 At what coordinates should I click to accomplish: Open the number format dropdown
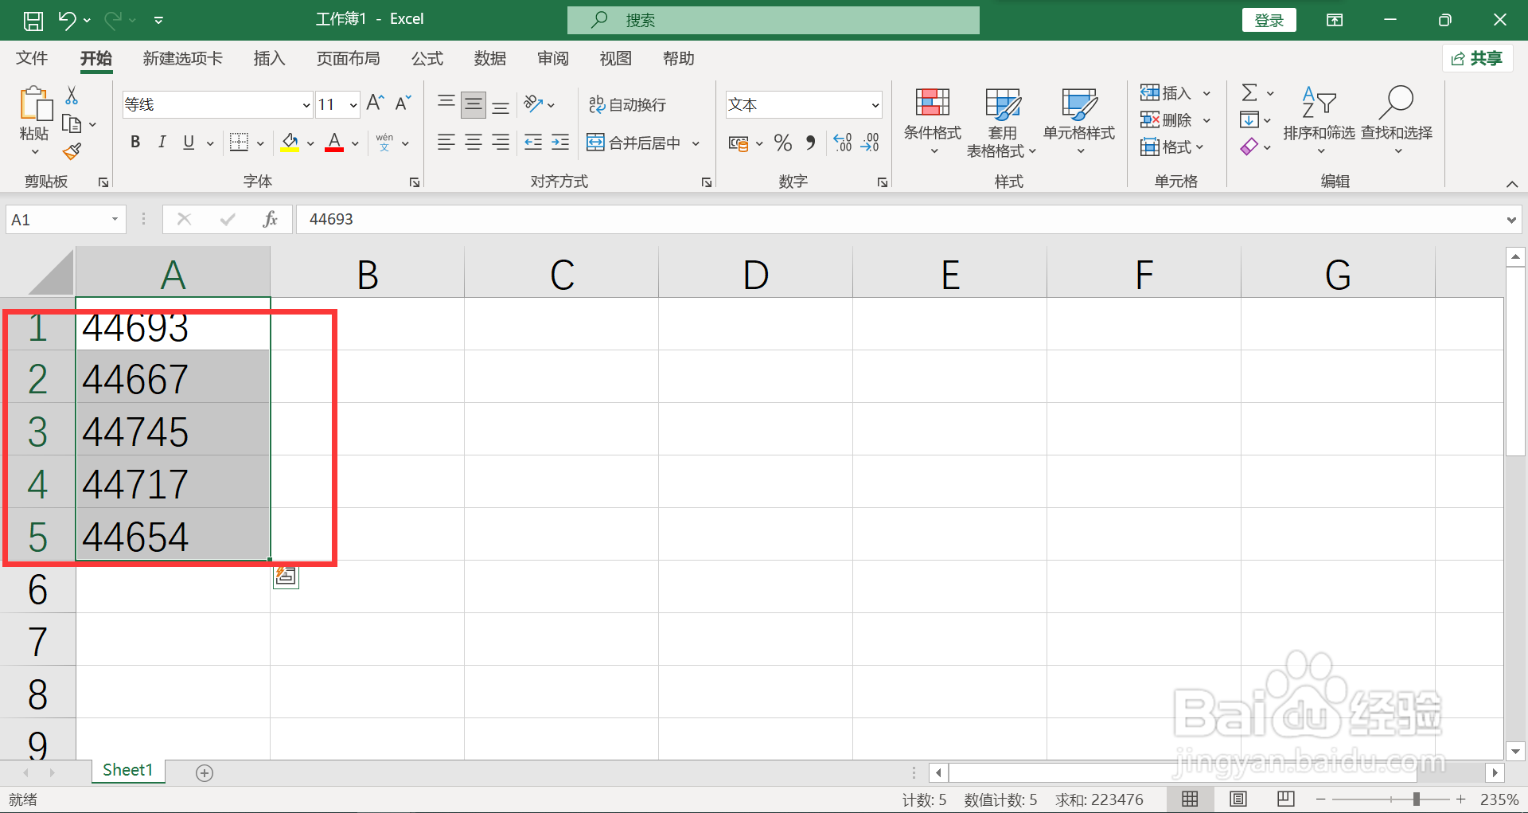pyautogui.click(x=875, y=105)
